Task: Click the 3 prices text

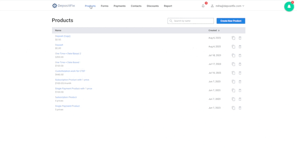Action: [59, 109]
